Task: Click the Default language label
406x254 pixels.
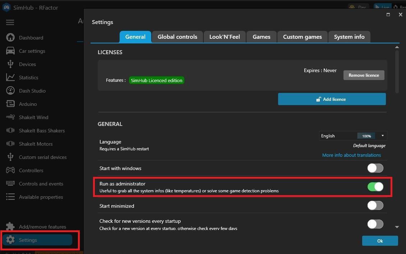Action: click(x=369, y=146)
